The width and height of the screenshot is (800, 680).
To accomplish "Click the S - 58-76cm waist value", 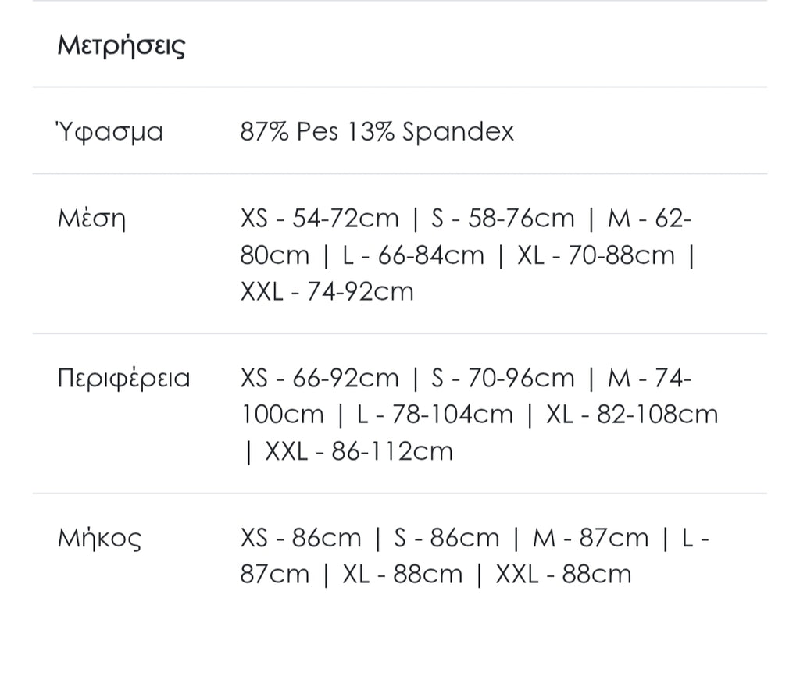I will pos(502,218).
